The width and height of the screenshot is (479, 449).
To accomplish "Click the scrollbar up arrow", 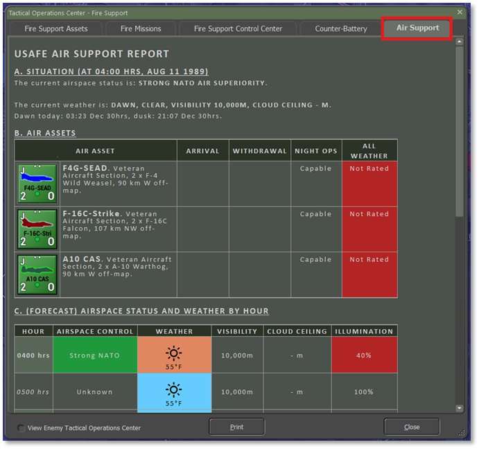I will point(459,42).
